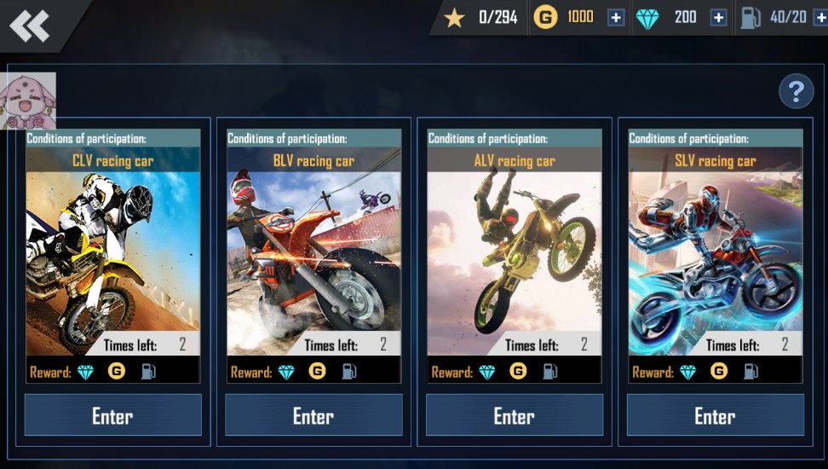This screenshot has width=828, height=469.
Task: Click Enter under SLV racing car
Action: point(716,415)
